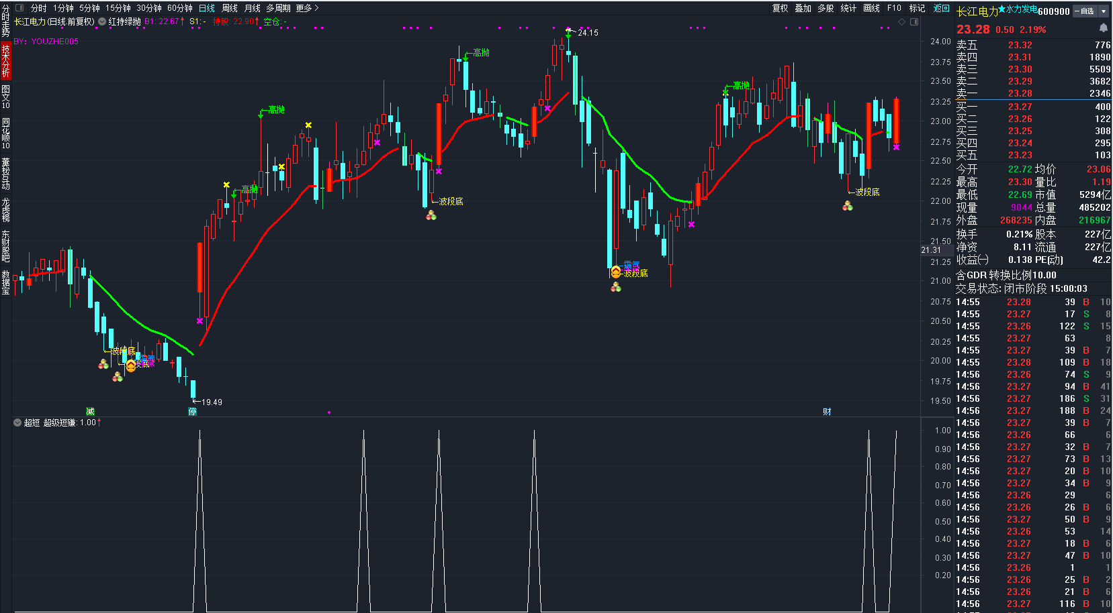
Task: Toggle the right panel layout icon
Action: (x=914, y=22)
